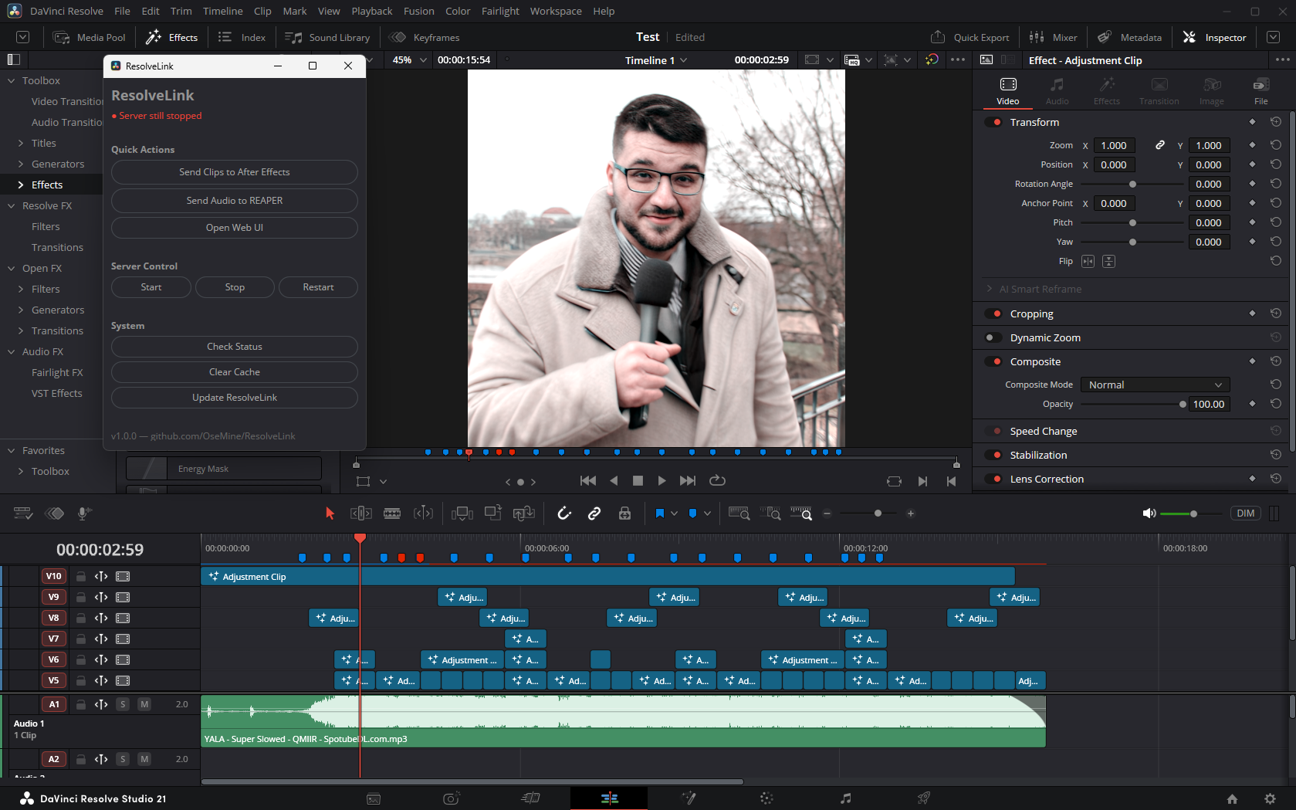
Task: Mute the A1 audio track
Action: [x=144, y=704]
